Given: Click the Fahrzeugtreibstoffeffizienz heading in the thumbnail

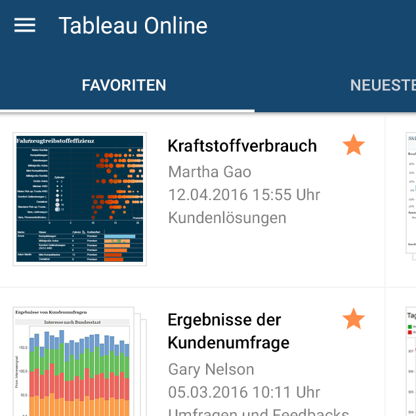Looking at the screenshot, I should (x=56, y=140).
